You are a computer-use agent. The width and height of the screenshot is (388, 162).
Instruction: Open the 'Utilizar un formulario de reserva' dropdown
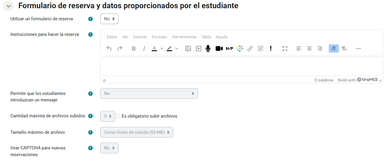109,19
